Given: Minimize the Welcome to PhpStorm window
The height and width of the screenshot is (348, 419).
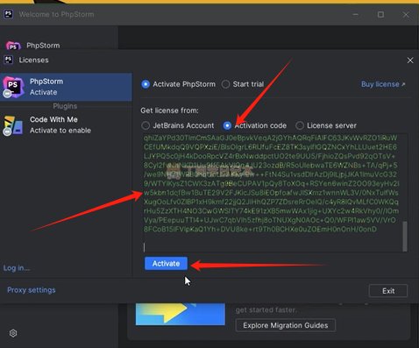Looking at the screenshot, I should point(355,14).
